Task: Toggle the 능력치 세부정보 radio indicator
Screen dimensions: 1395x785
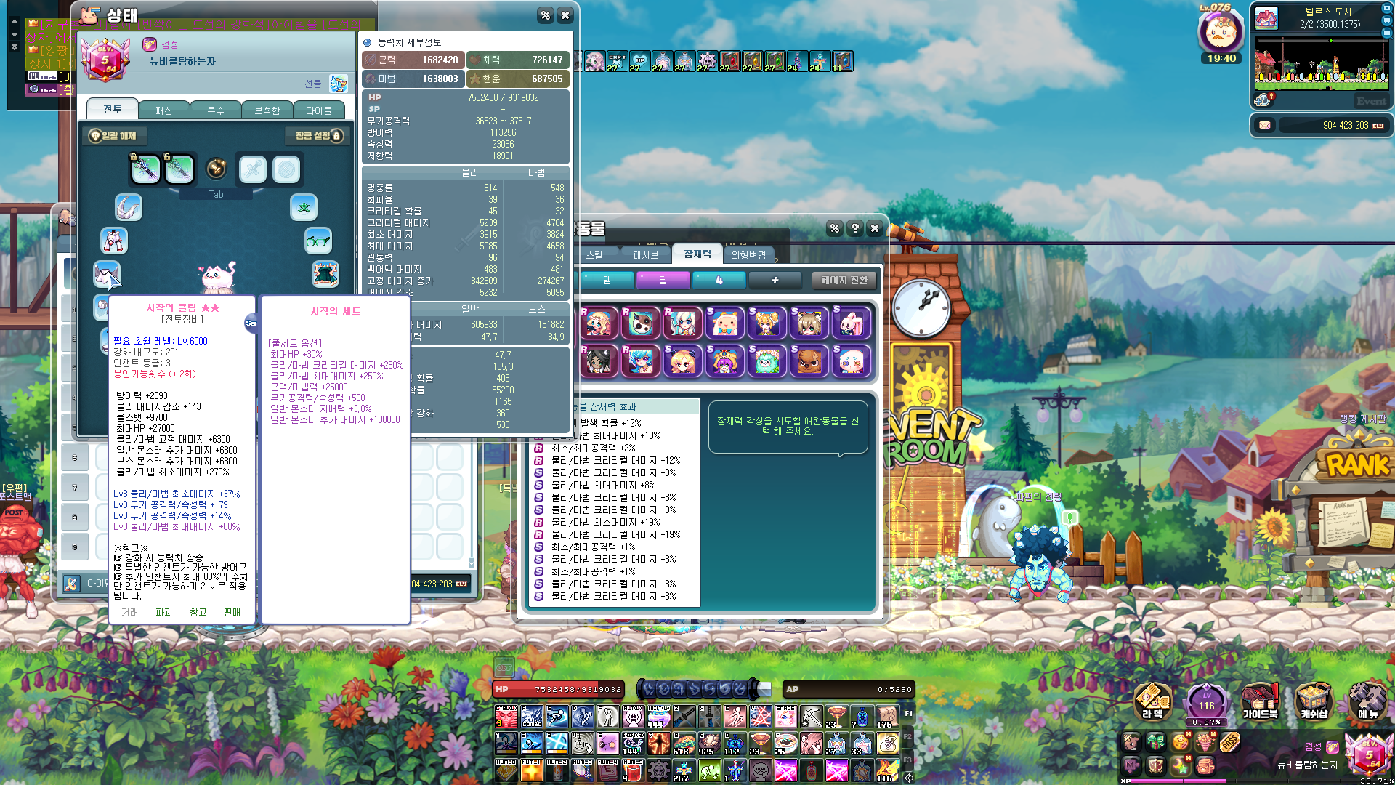Action: coord(367,42)
